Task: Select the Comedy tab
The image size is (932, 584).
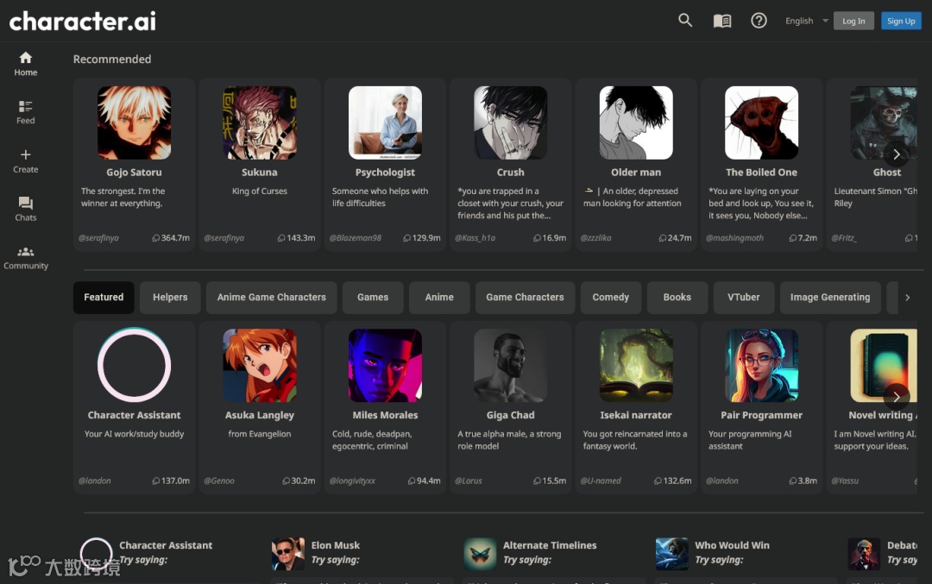Action: tap(610, 297)
